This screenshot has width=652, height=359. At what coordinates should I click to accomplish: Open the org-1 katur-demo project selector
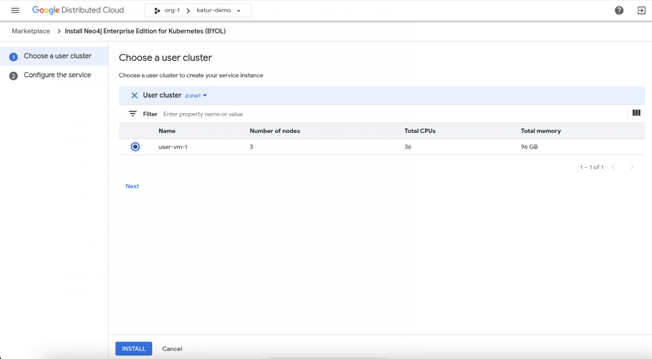click(x=198, y=11)
